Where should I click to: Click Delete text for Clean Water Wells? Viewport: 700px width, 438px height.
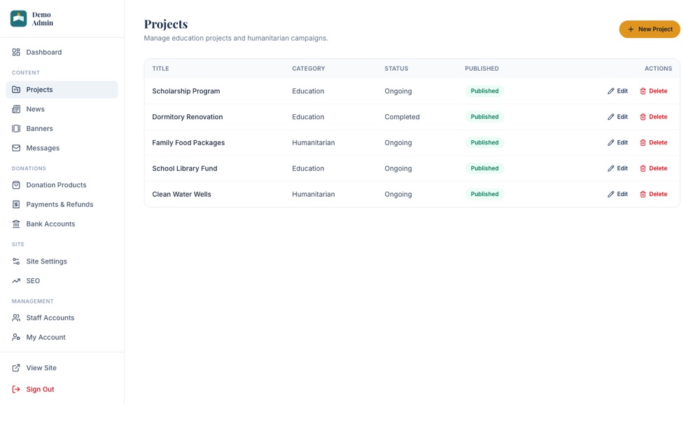658,194
